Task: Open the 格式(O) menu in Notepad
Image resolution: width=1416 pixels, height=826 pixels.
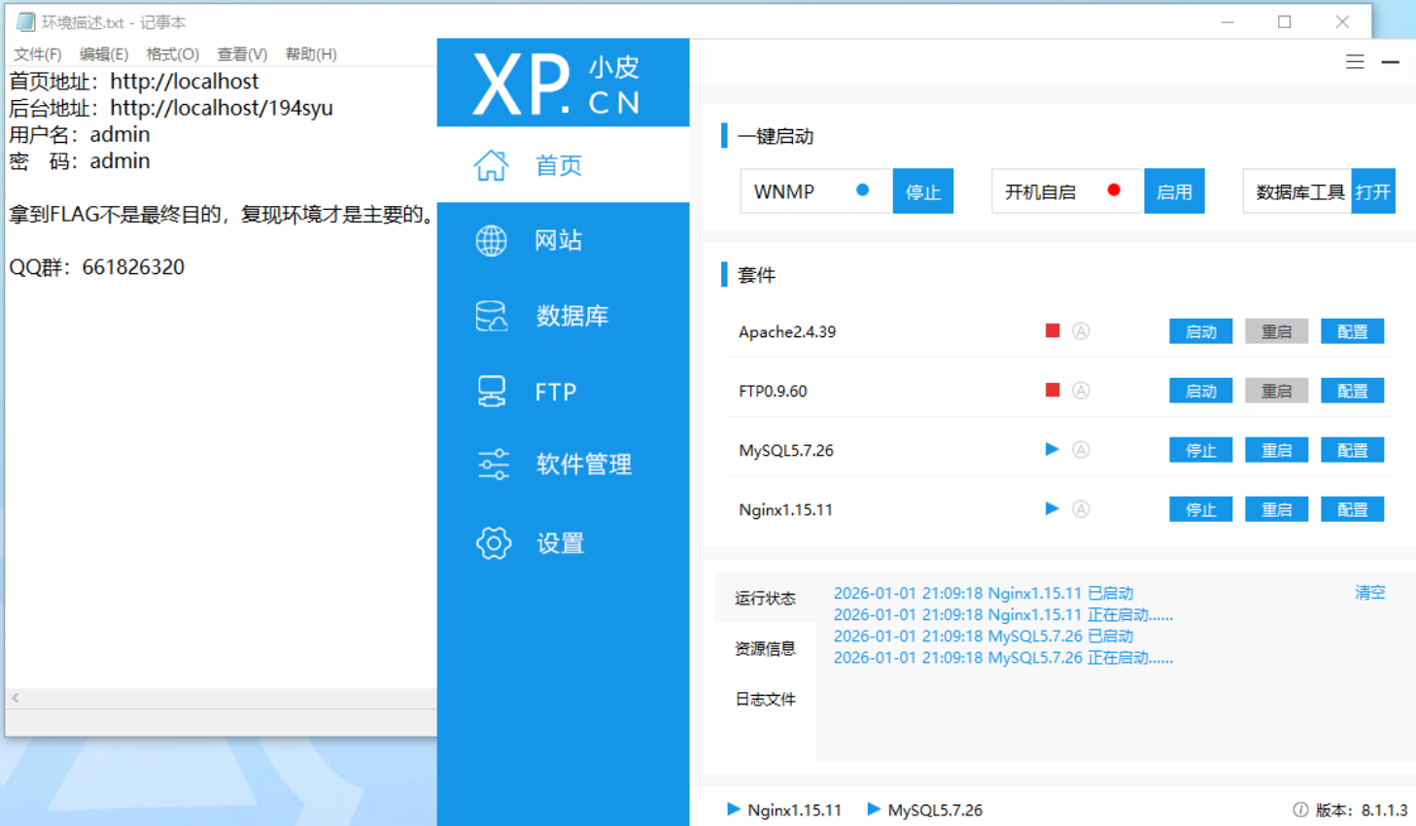Action: point(172,54)
